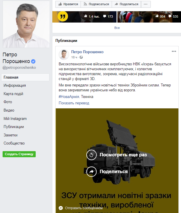Image resolution: width=181 pixels, height=213 pixels.
Task: Open the Информация sidebar item
Action: 15,86
